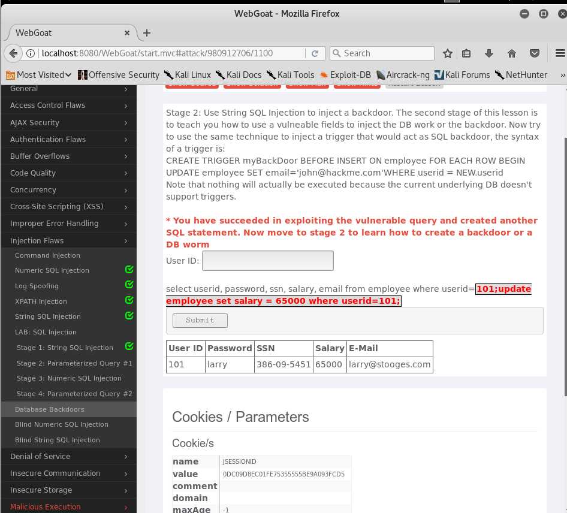Click the SSN value 386-09-5451
This screenshot has height=513, width=567.
pyautogui.click(x=283, y=364)
